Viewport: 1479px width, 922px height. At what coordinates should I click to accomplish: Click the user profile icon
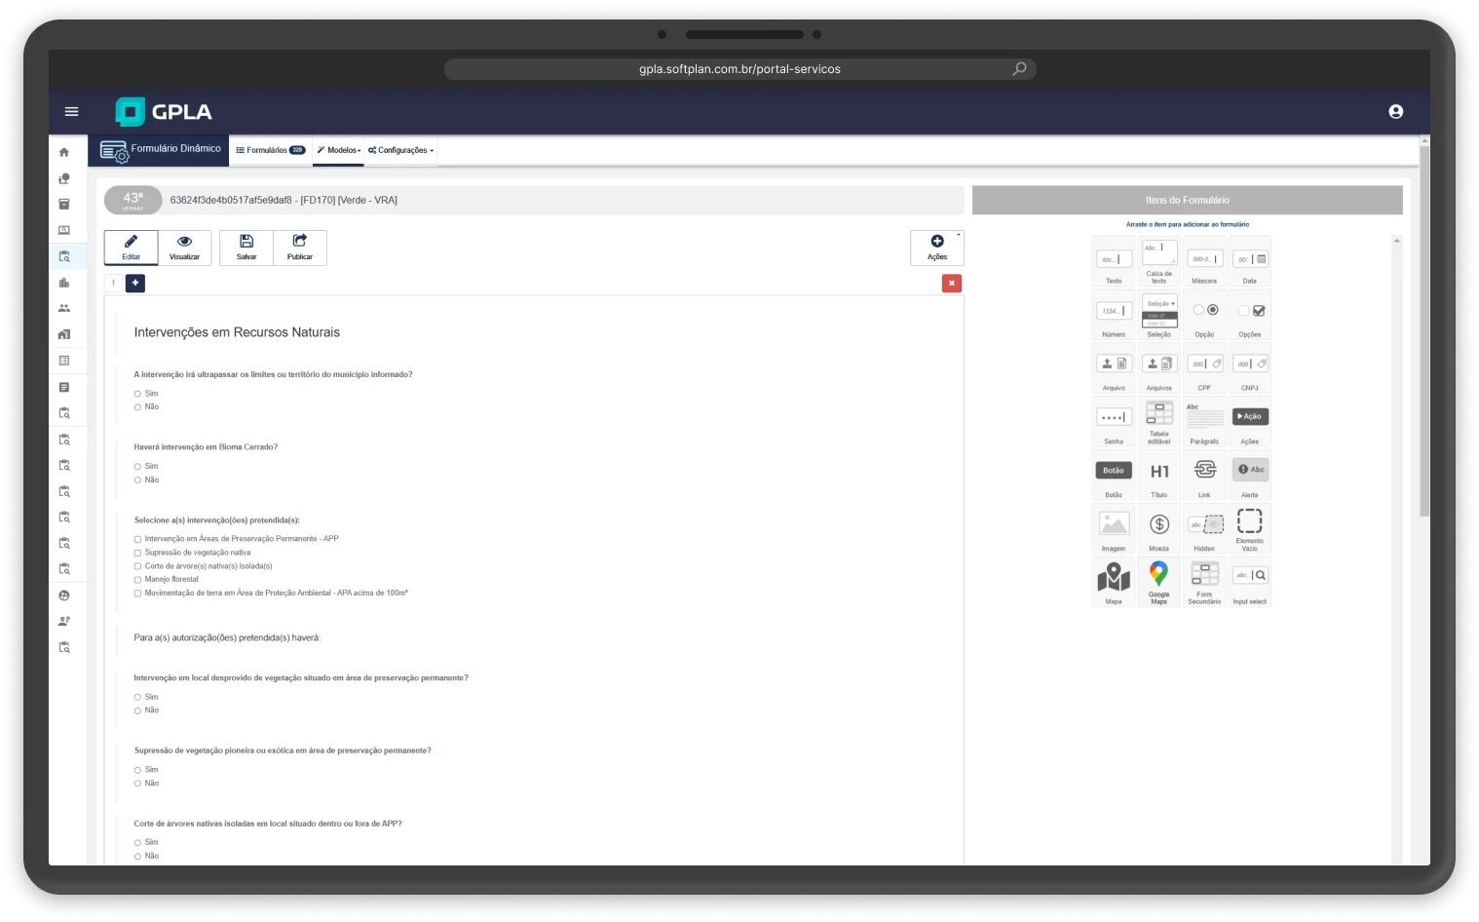click(1395, 112)
